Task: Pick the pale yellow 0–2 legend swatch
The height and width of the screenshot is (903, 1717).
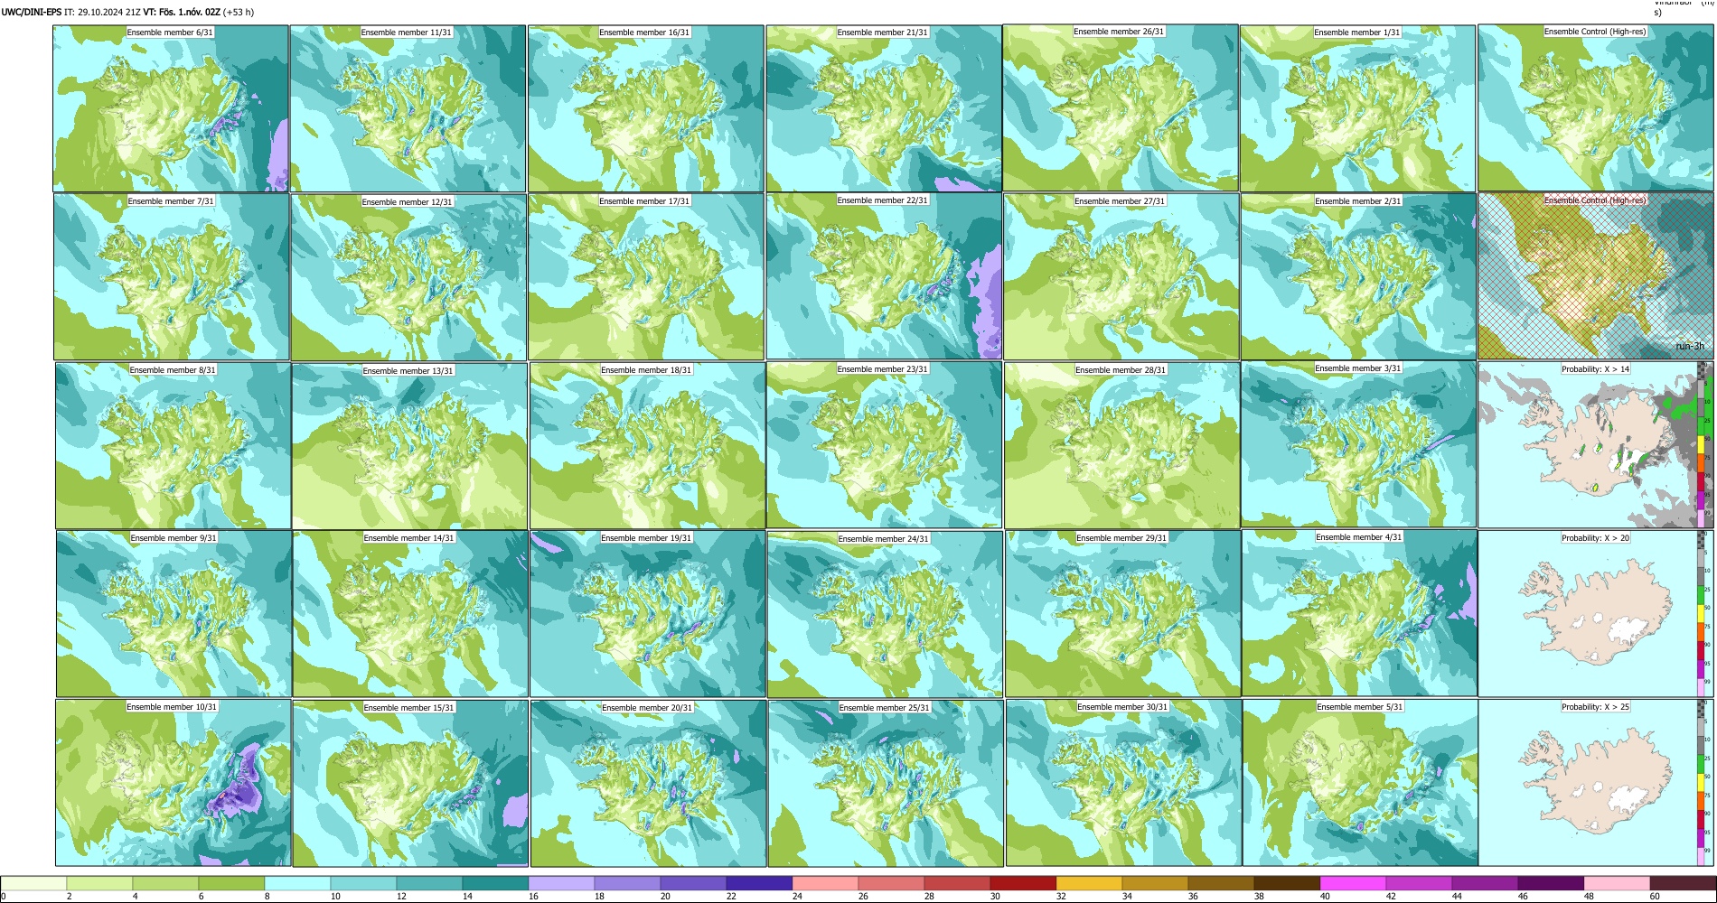Action: pyautogui.click(x=33, y=883)
